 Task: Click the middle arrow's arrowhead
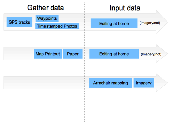[x=161, y=54]
